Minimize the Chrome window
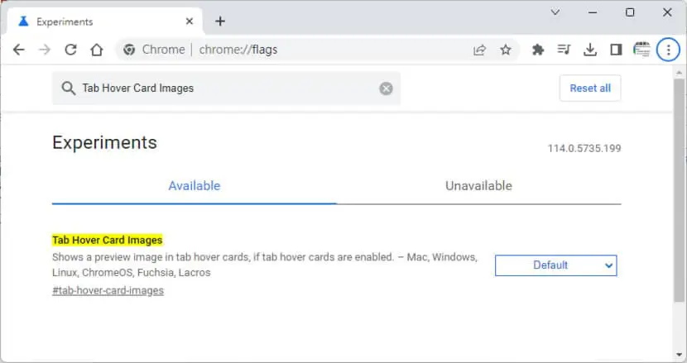The width and height of the screenshot is (687, 363). pos(593,12)
